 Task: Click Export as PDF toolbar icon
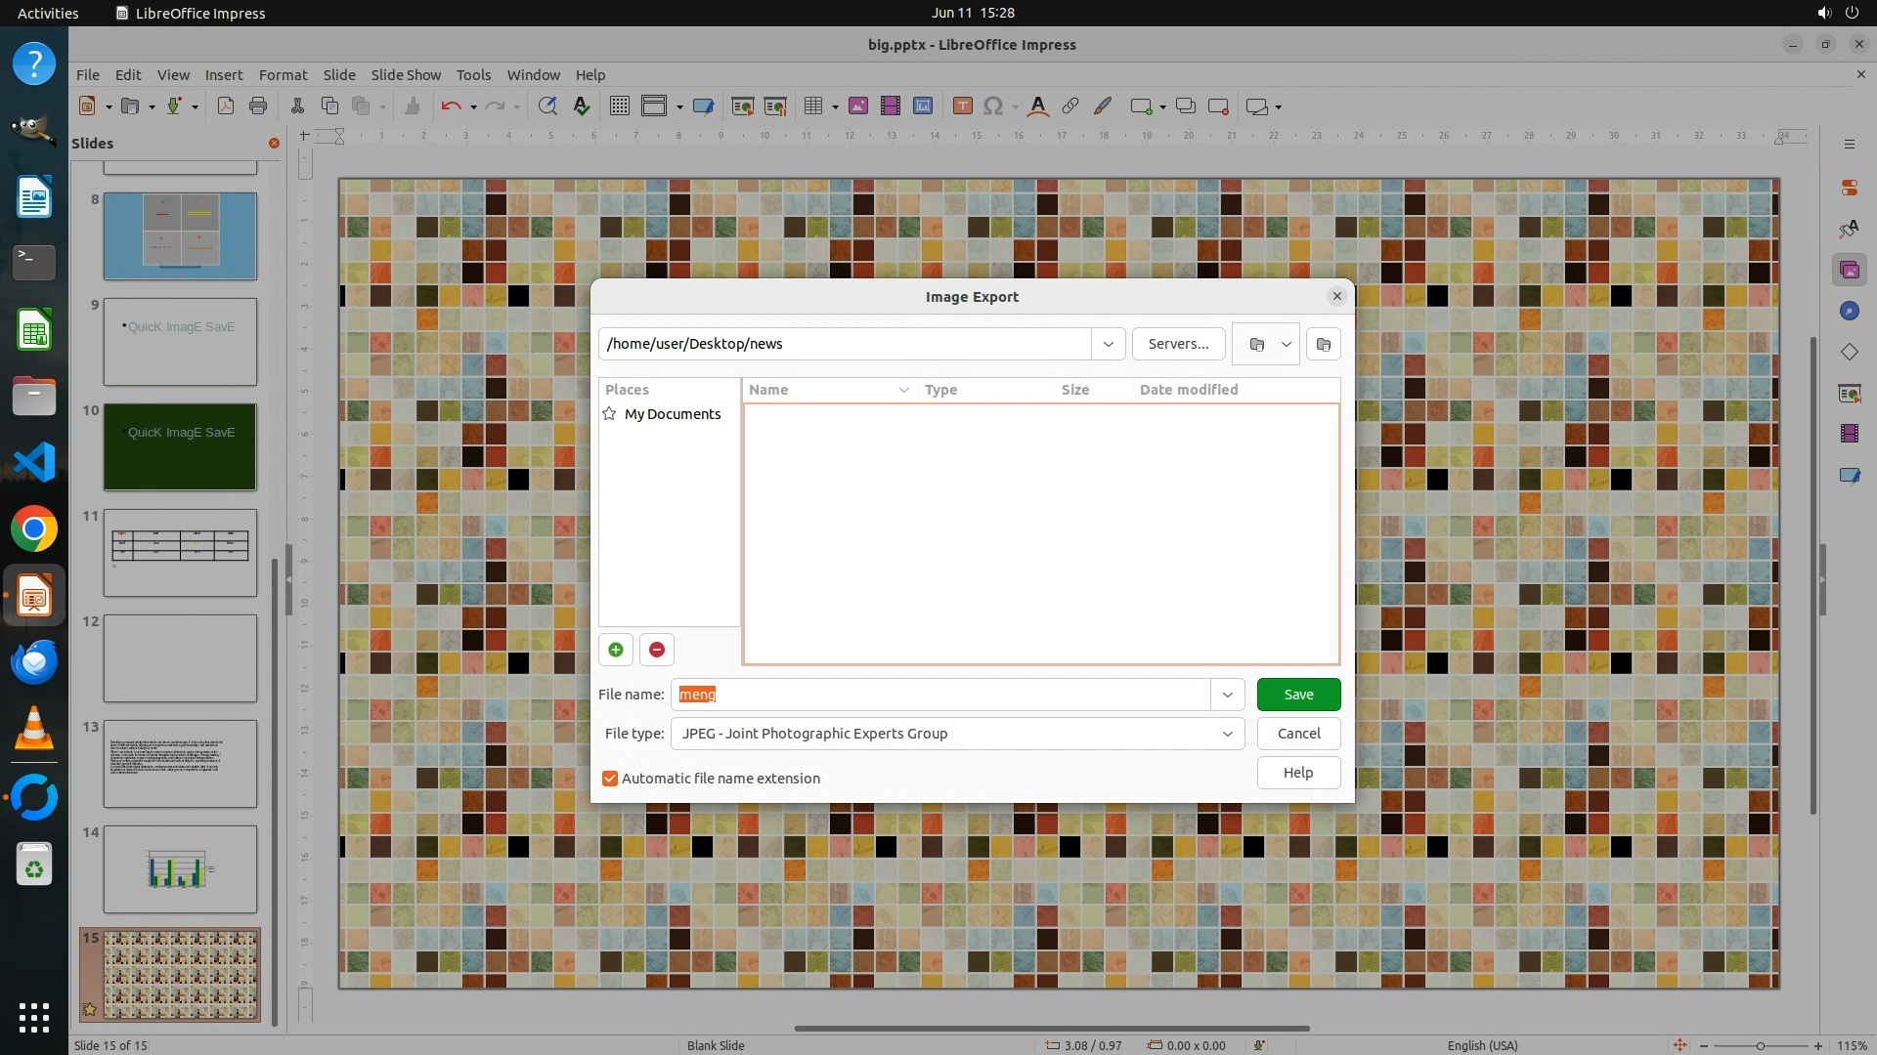[226, 106]
